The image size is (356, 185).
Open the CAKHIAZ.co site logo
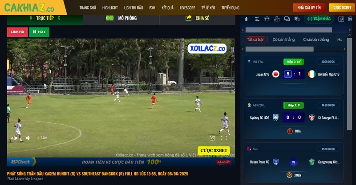coord(29,8)
